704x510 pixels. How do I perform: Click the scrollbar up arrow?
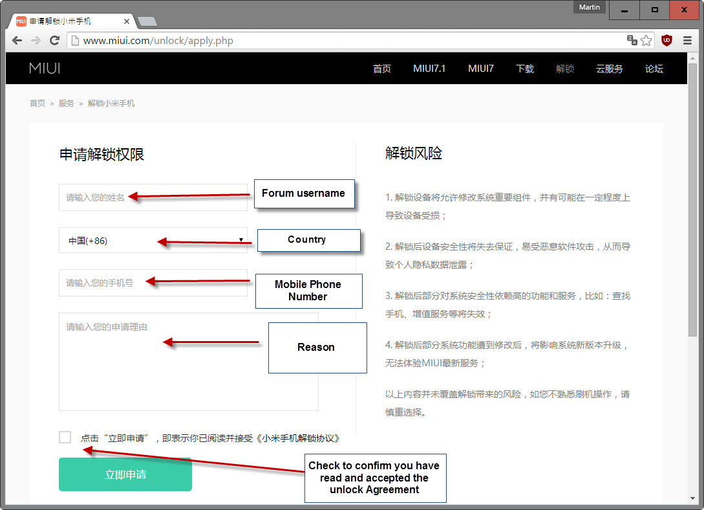coord(693,57)
